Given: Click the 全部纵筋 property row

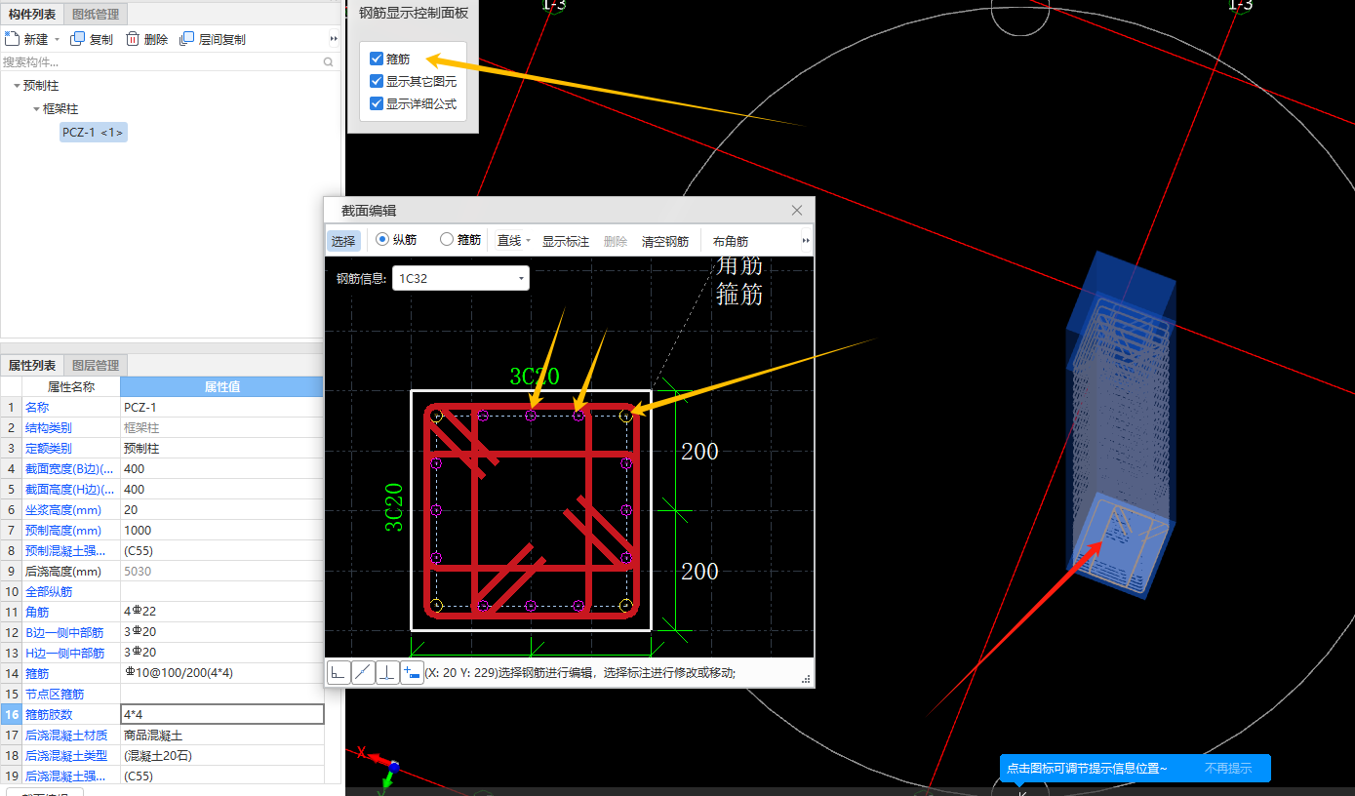Looking at the screenshot, I should coord(162,591).
